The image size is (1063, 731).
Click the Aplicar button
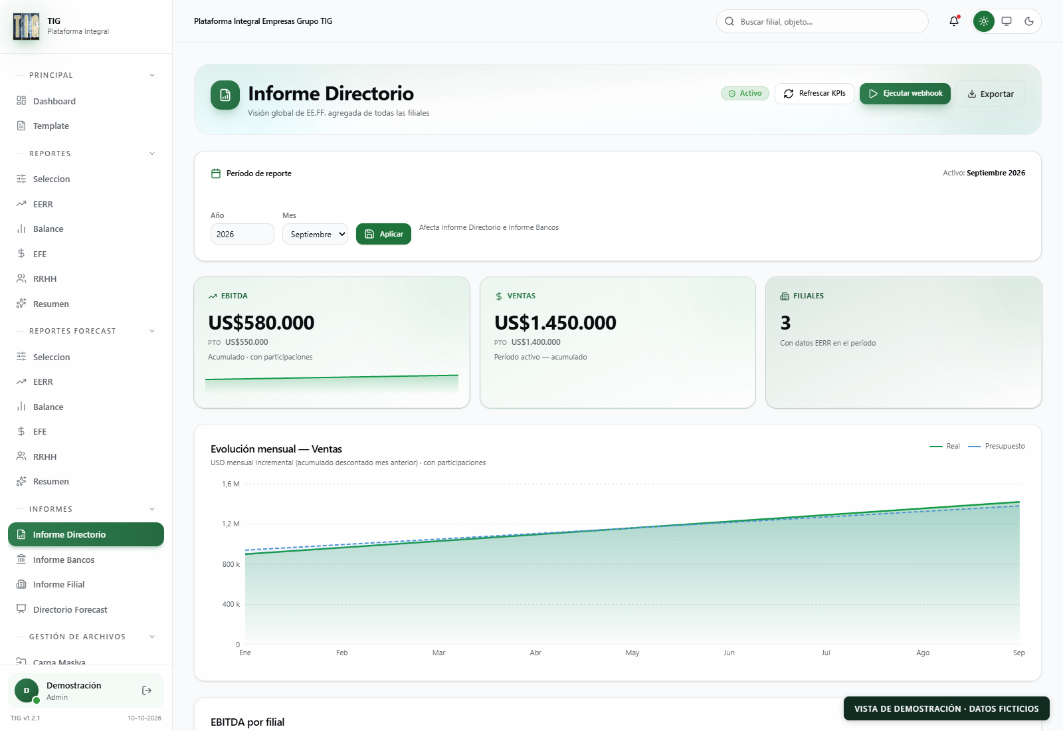coord(383,234)
